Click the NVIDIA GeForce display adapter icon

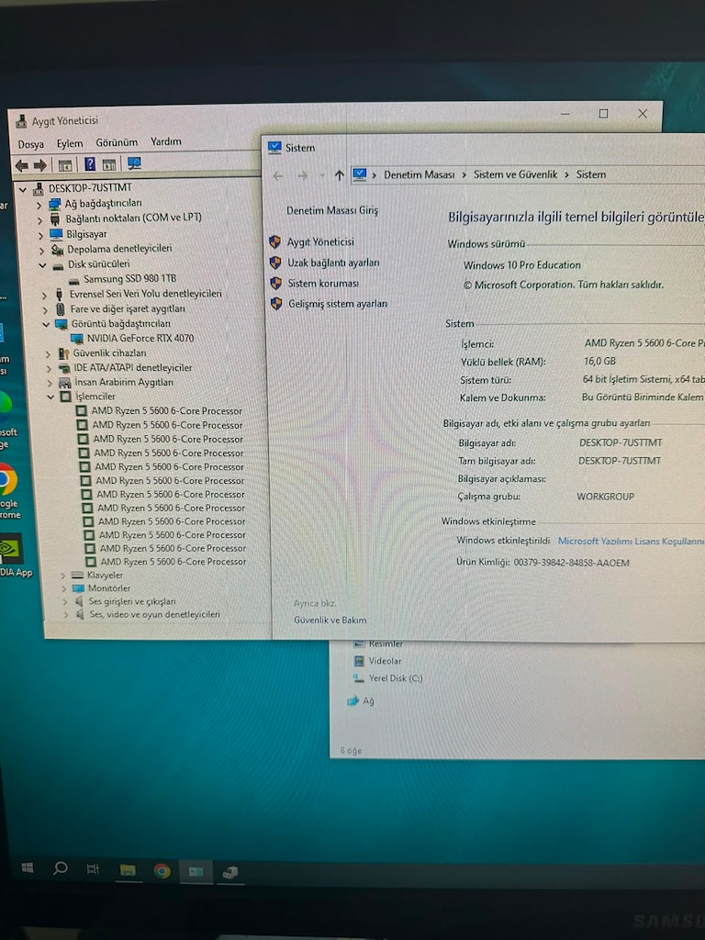pos(77,339)
